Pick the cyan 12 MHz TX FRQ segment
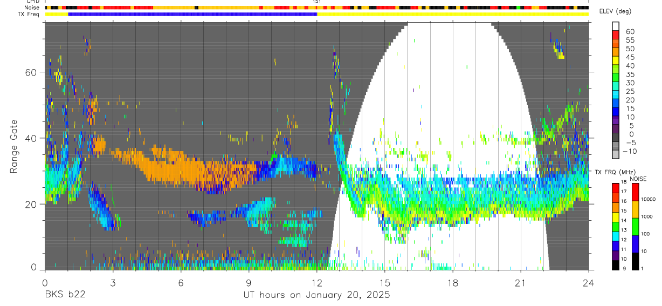 pyautogui.click(x=615, y=236)
